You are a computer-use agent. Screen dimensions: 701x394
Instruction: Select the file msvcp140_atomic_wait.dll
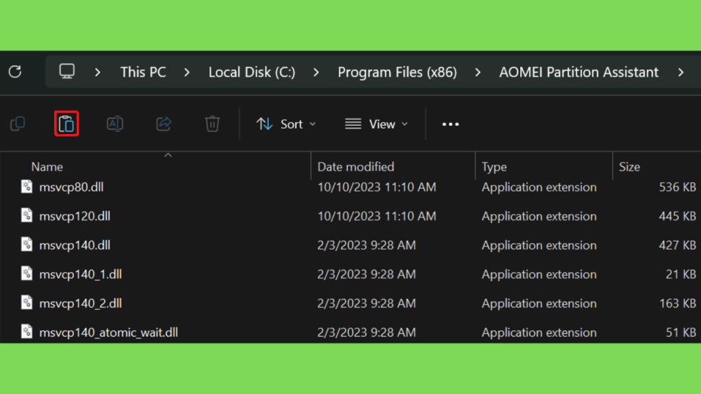[109, 332]
